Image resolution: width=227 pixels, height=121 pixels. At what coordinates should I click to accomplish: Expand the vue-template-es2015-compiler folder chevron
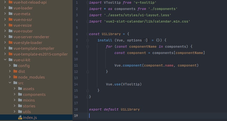point(5,54)
